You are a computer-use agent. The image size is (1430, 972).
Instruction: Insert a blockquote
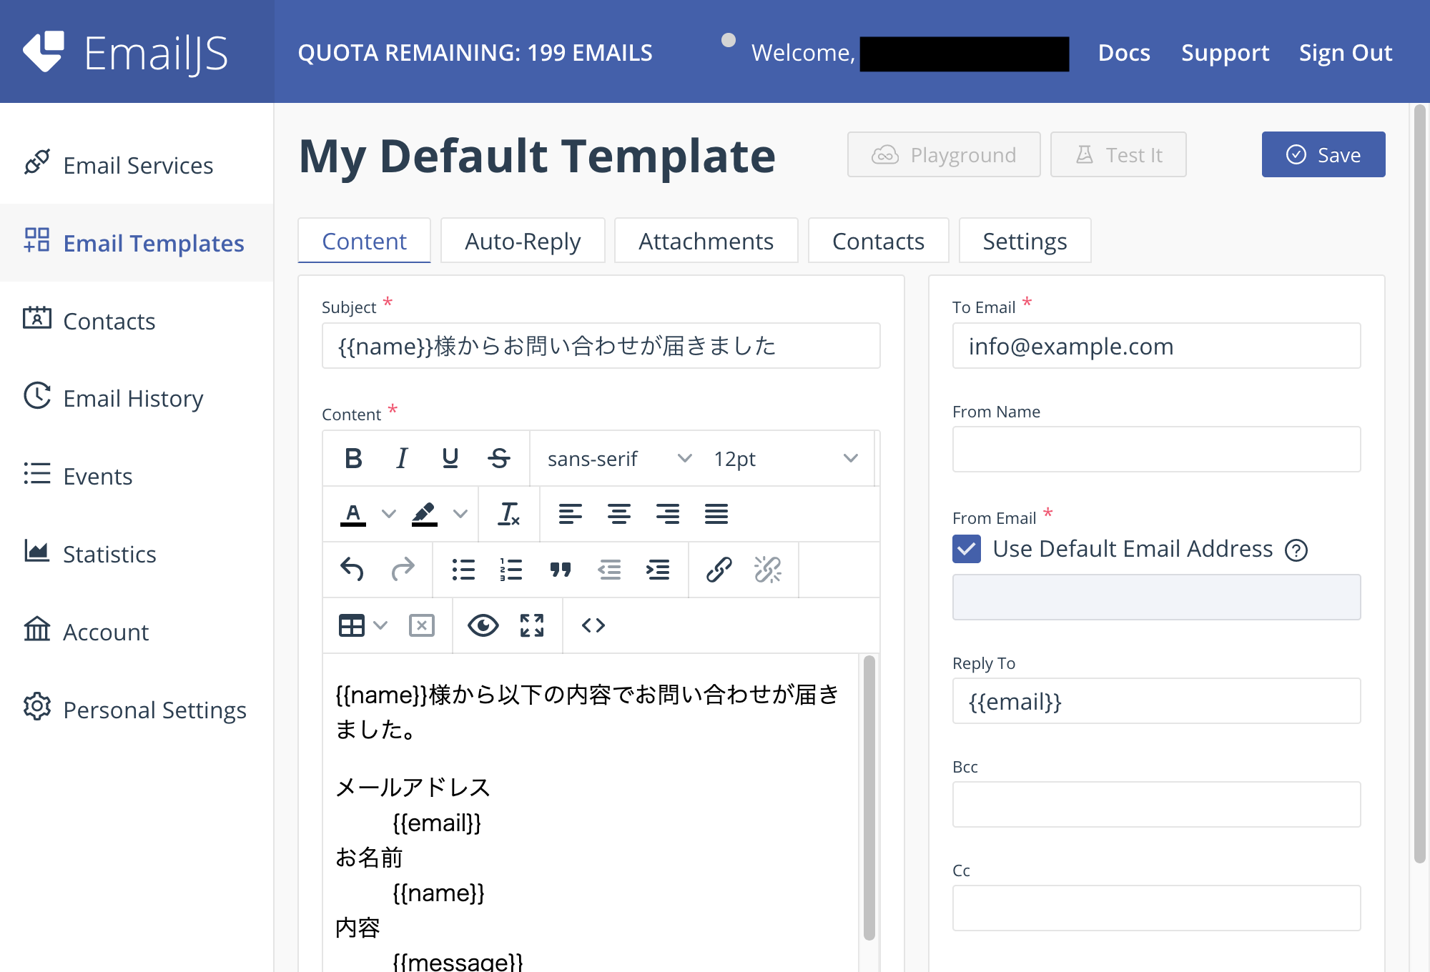coord(560,570)
